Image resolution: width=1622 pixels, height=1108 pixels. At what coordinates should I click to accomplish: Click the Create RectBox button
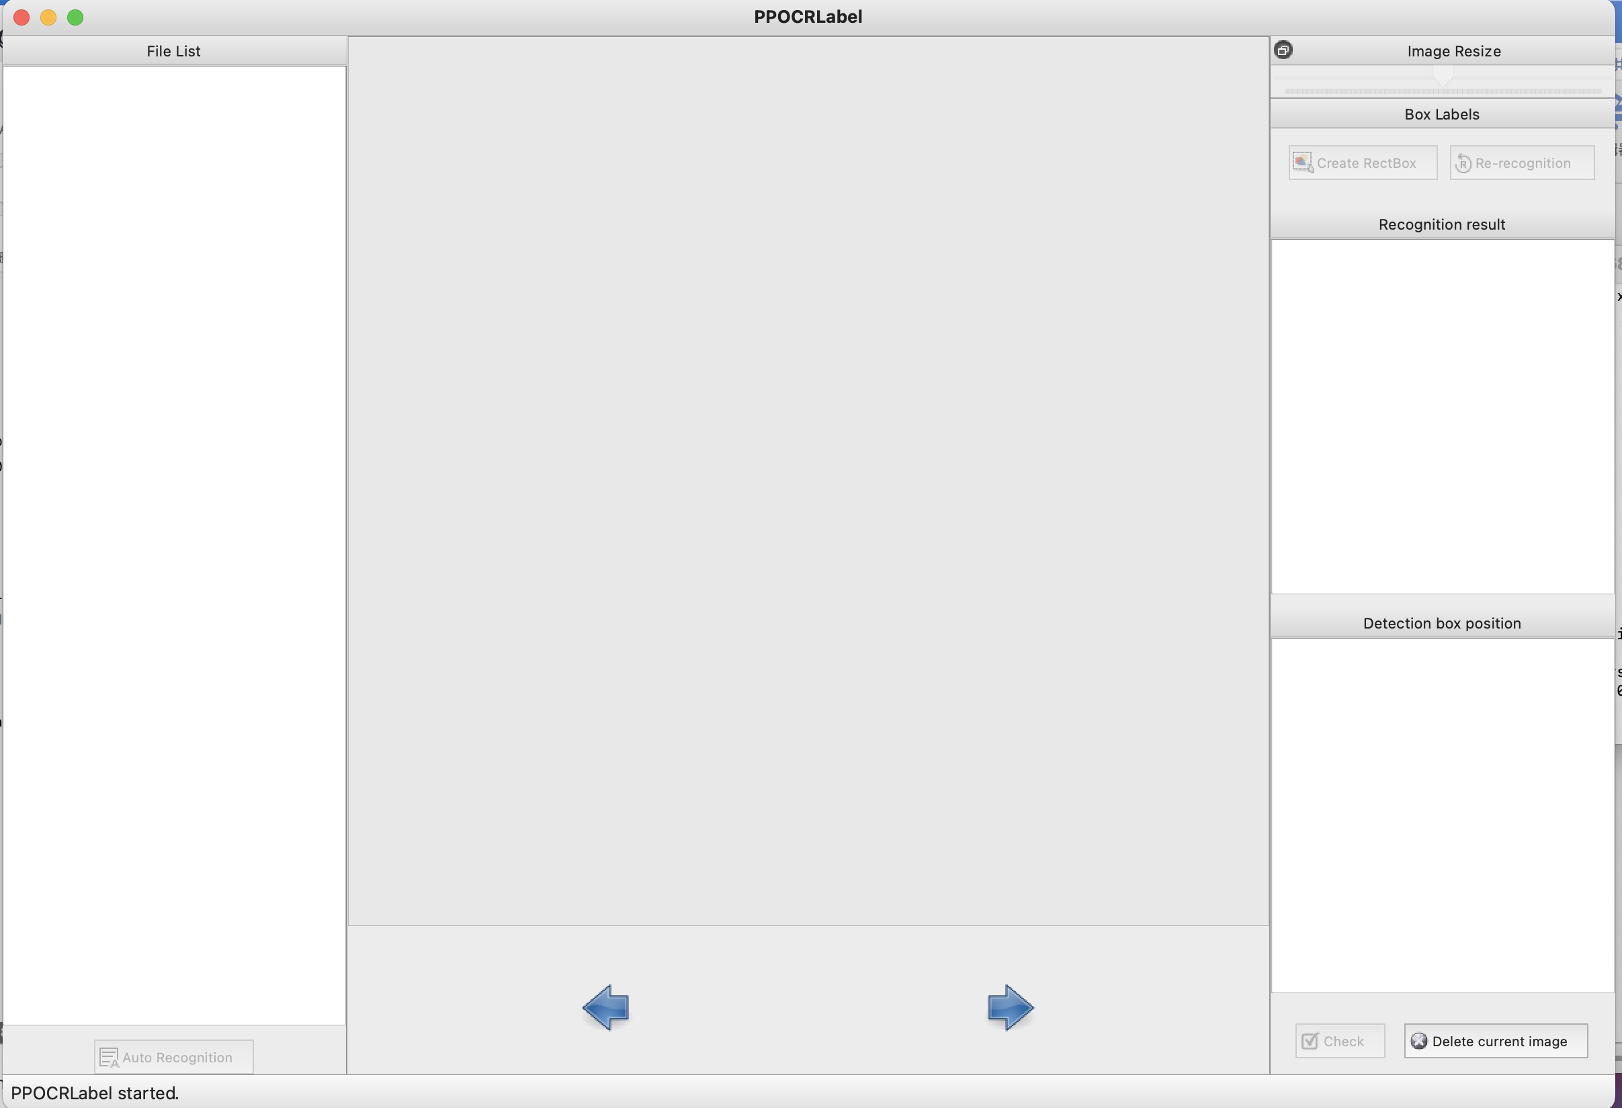tap(1363, 163)
